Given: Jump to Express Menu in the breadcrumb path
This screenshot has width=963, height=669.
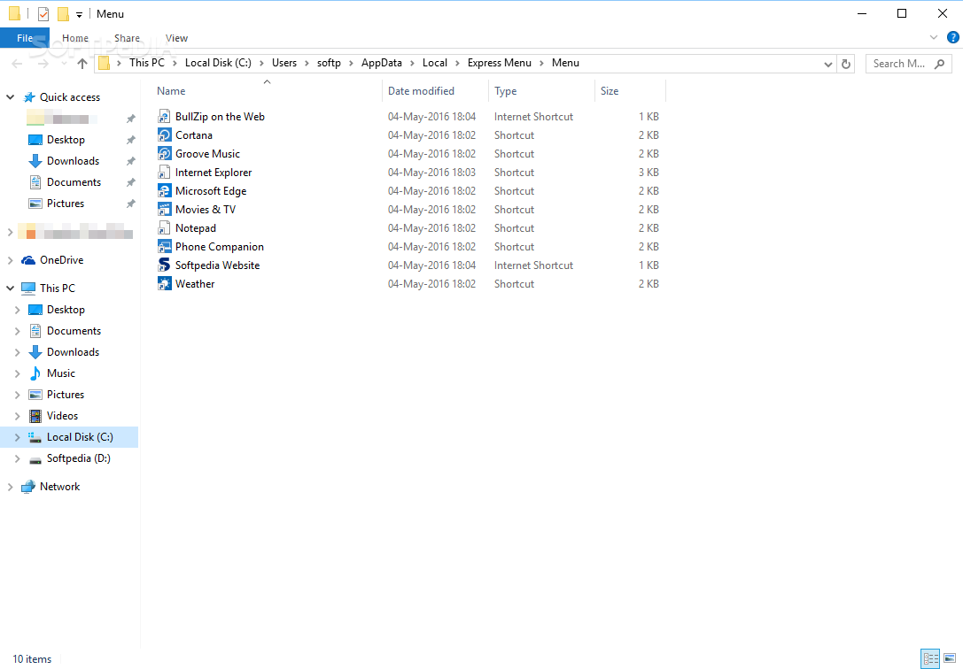Looking at the screenshot, I should pyautogui.click(x=500, y=63).
